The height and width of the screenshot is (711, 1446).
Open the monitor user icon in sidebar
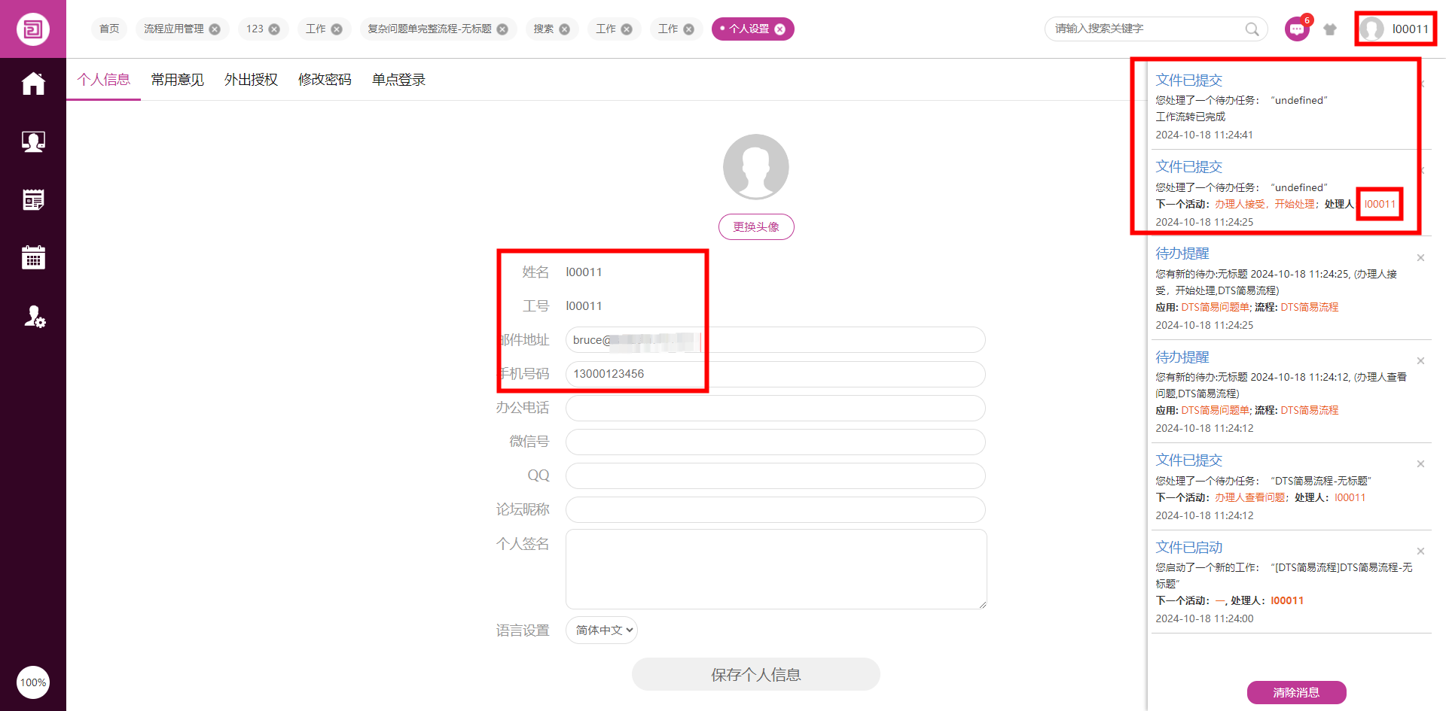pyautogui.click(x=33, y=141)
